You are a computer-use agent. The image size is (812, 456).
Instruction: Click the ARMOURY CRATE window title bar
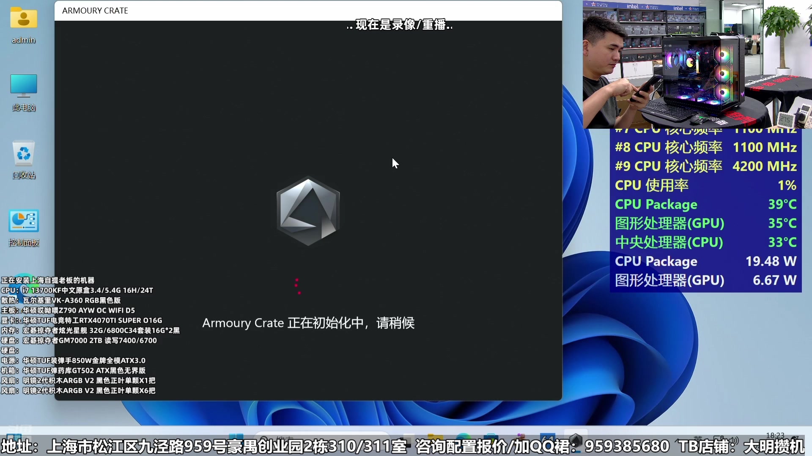pos(308,11)
